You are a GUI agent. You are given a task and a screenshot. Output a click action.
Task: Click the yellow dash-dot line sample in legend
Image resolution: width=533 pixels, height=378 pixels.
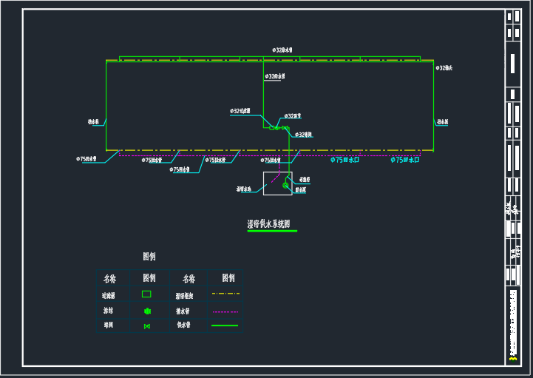[x=225, y=294]
